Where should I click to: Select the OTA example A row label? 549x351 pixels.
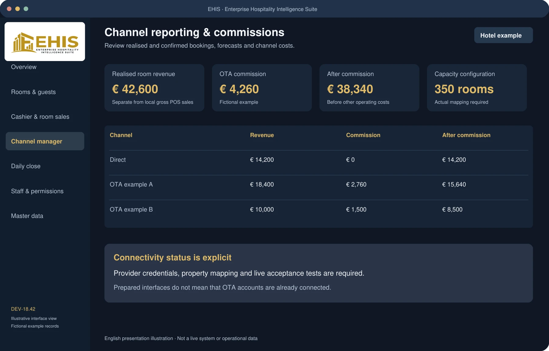coord(131,184)
